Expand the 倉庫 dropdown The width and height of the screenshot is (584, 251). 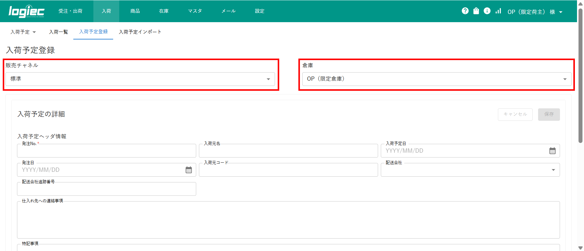(x=436, y=79)
